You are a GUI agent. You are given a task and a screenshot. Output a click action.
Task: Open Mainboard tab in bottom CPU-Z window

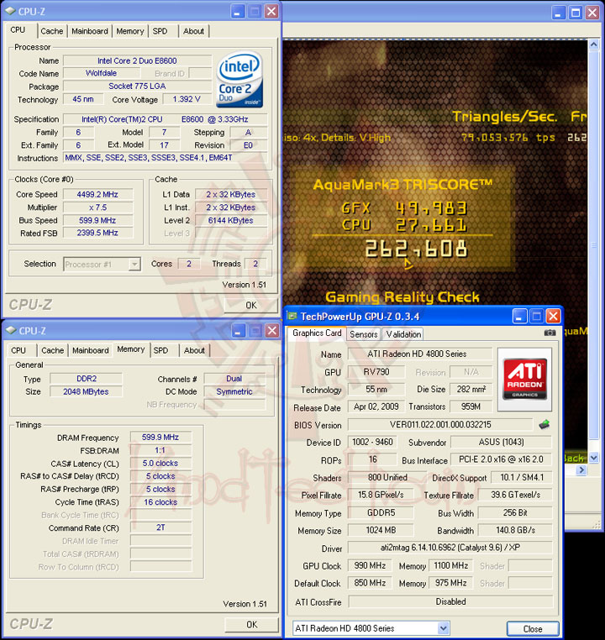click(x=91, y=350)
